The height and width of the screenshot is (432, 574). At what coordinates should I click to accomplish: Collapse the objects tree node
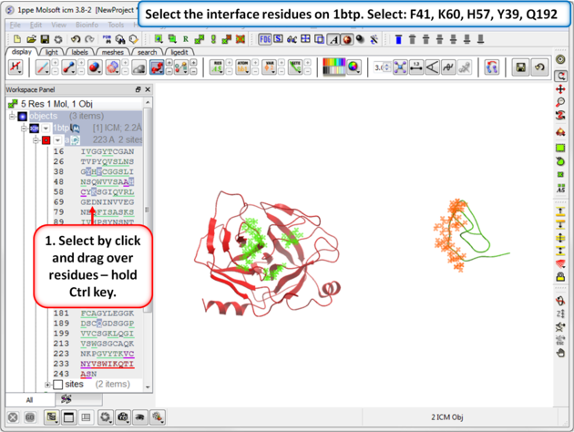coord(13,117)
